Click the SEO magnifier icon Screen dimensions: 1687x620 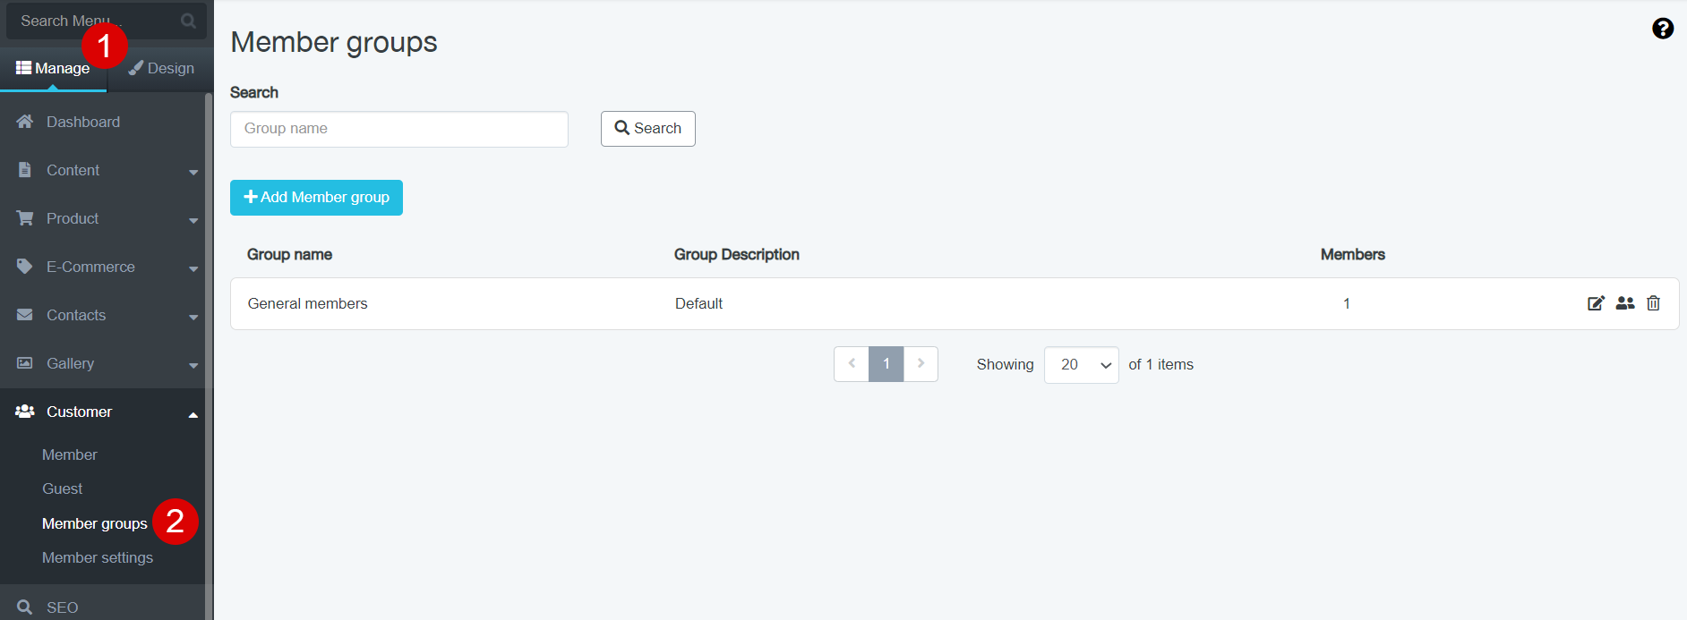point(25,607)
